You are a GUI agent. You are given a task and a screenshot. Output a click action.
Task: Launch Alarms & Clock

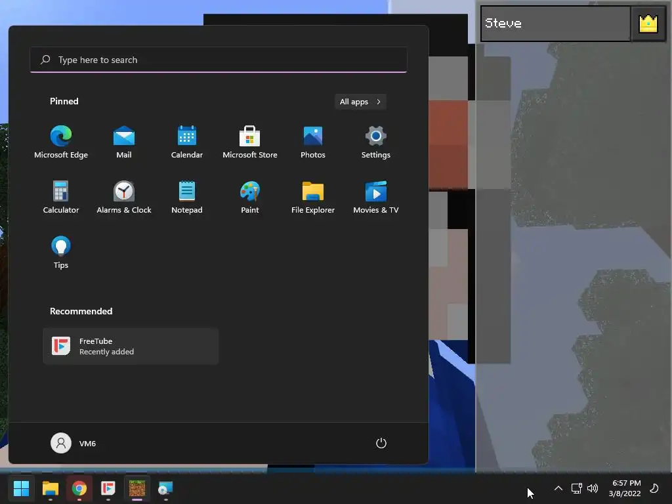pyautogui.click(x=124, y=198)
